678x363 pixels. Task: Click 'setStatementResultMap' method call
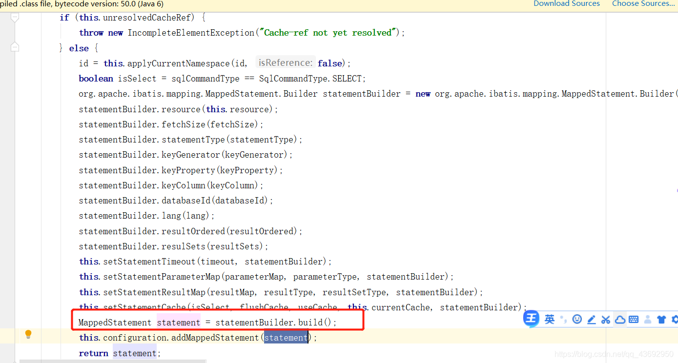154,292
